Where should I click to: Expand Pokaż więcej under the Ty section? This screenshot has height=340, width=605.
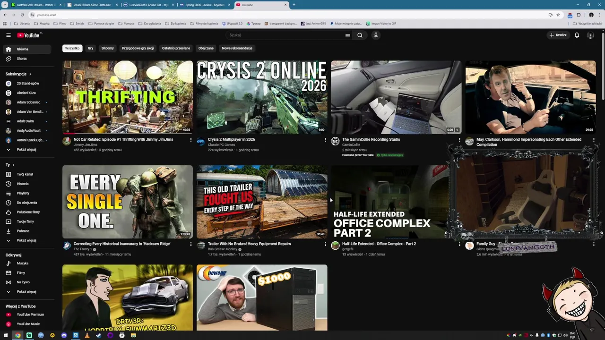[27, 240]
